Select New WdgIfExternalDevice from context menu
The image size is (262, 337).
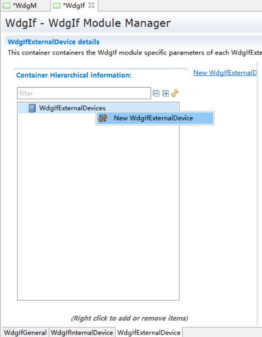click(153, 118)
